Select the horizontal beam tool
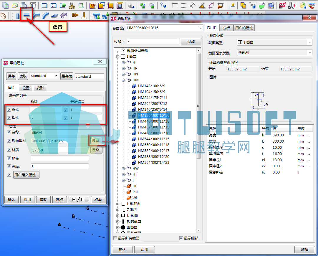 pos(26,15)
